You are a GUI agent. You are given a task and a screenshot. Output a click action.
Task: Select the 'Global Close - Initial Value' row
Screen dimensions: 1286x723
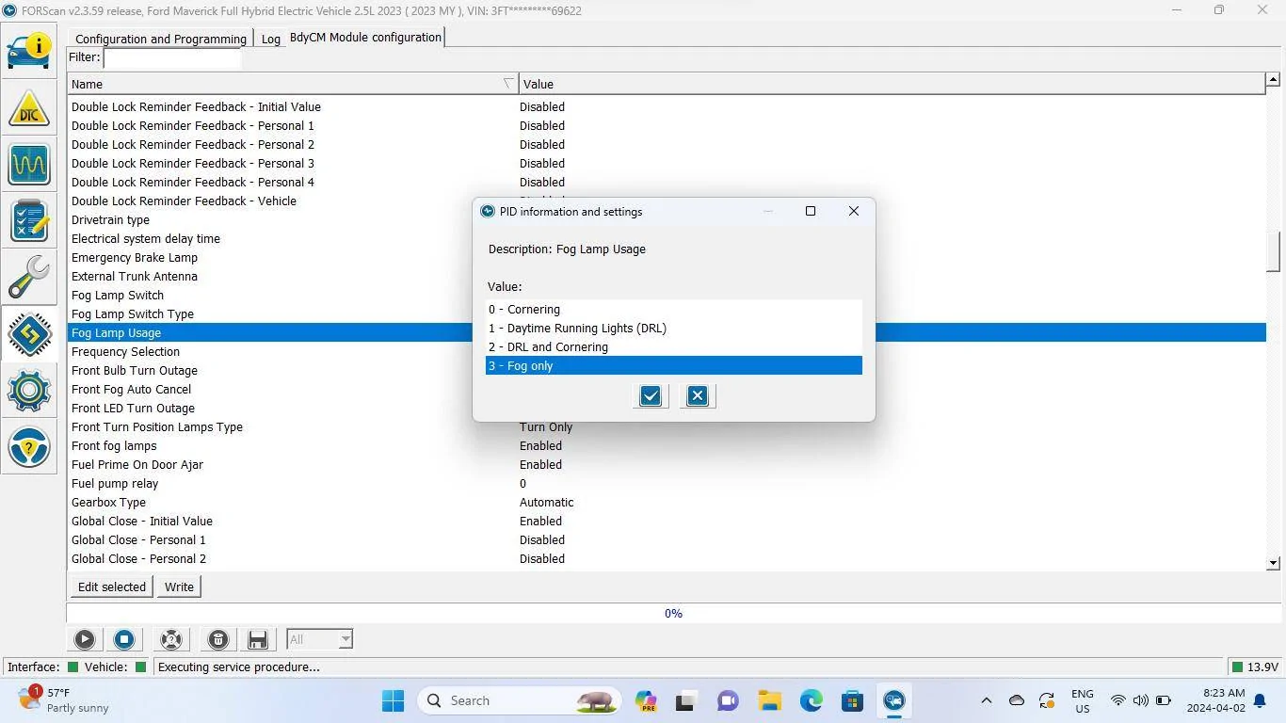click(x=667, y=521)
